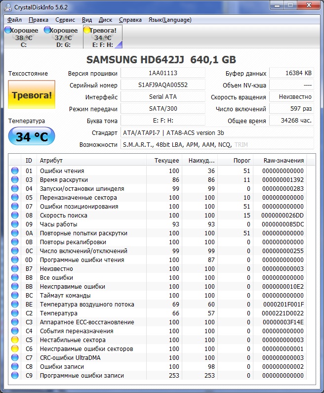The height and width of the screenshot is (393, 324).
Task: Click the S.M.A.R.T. features field
Action: 217,144
